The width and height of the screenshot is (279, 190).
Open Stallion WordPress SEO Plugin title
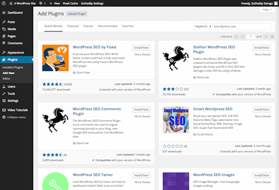214,49
